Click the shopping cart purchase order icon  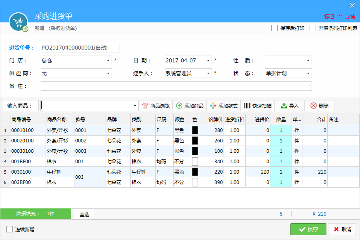(x=18, y=22)
